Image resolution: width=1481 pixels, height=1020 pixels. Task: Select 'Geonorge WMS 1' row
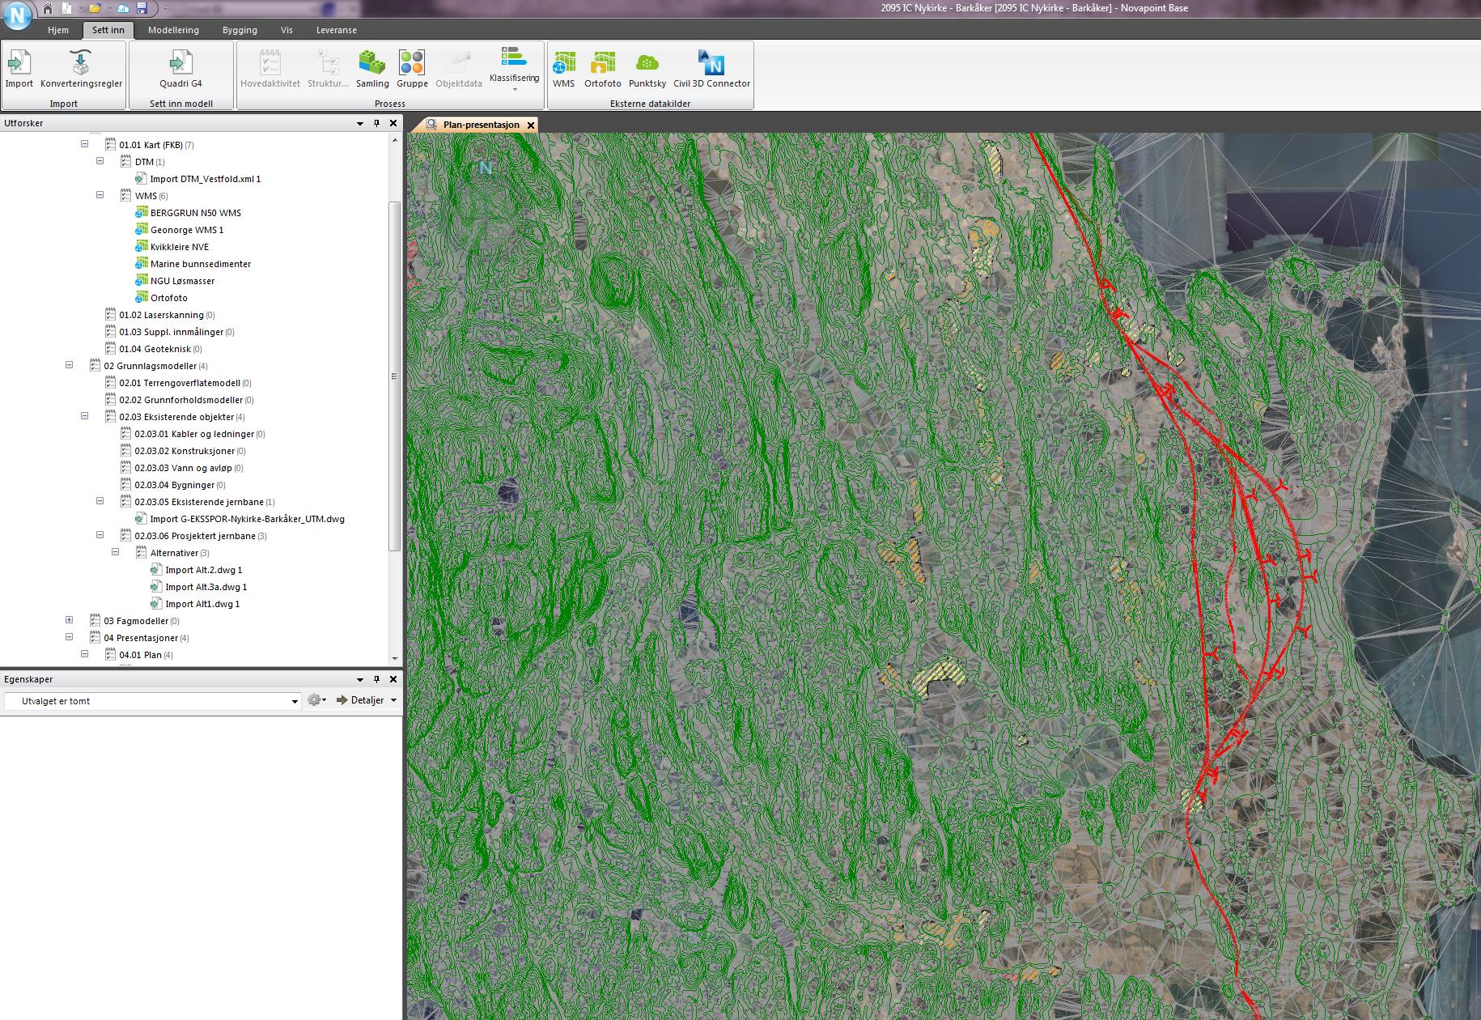[x=180, y=230]
